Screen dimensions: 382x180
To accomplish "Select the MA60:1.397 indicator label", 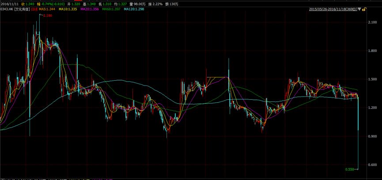I will (111, 9).
